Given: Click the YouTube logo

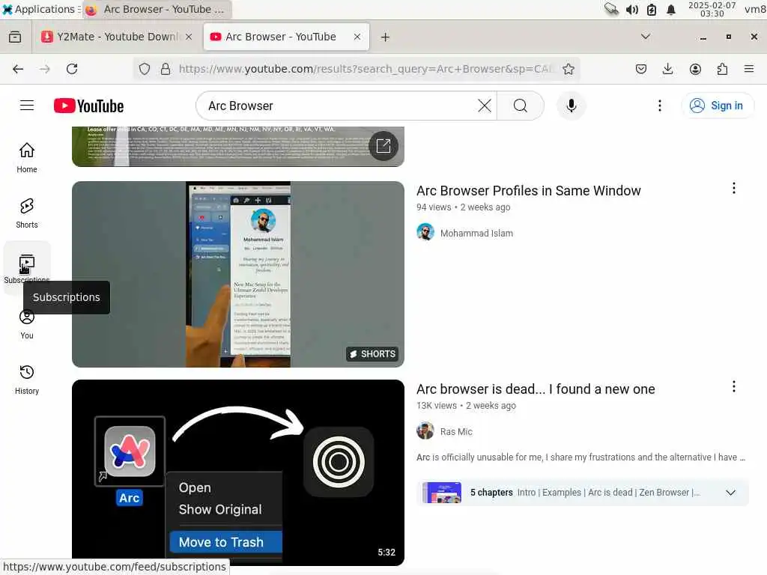Looking at the screenshot, I should [x=88, y=106].
